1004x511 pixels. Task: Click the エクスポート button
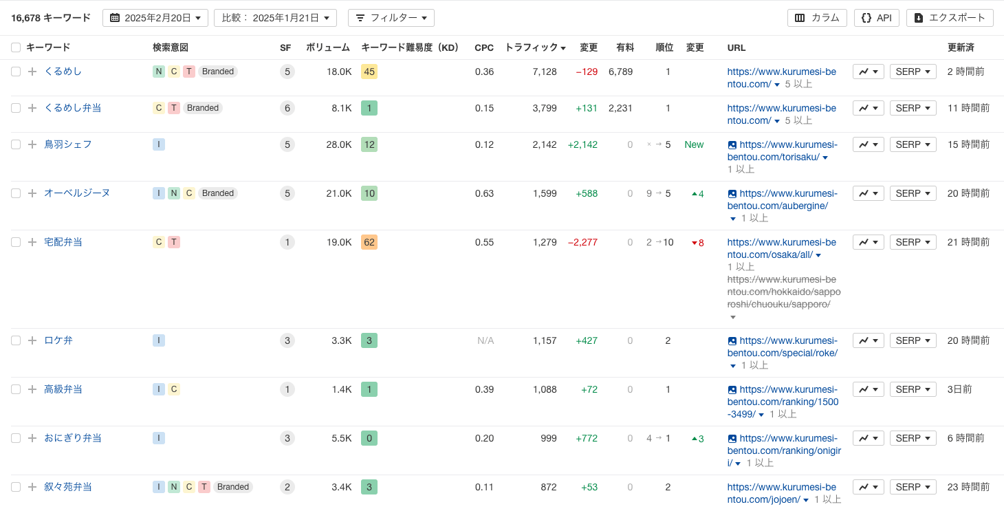[x=950, y=18]
